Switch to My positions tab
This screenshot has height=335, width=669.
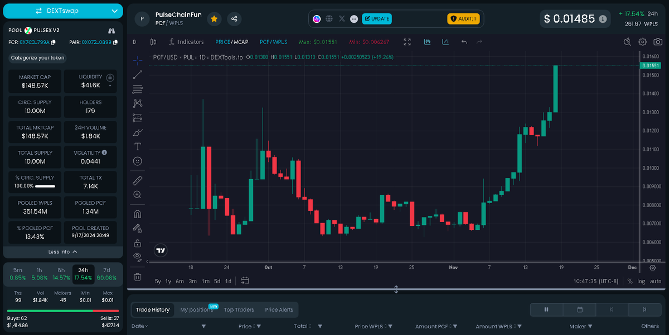tap(197, 309)
